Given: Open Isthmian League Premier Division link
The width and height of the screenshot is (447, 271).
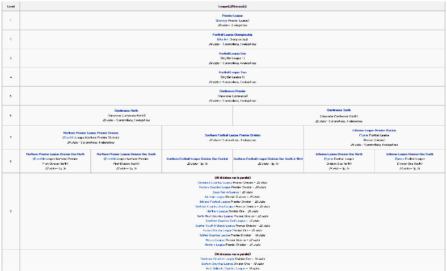Looking at the screenshot, I should click(374, 130).
